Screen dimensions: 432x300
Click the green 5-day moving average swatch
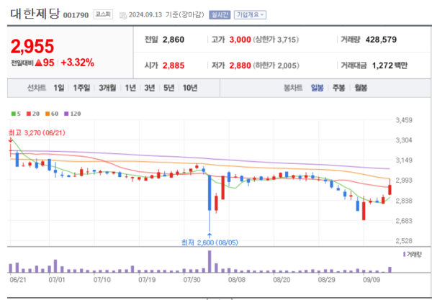13,114
